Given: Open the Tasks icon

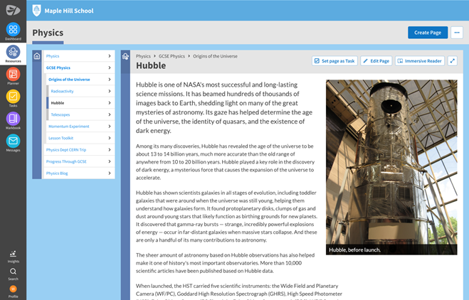Looking at the screenshot, I should (13, 96).
